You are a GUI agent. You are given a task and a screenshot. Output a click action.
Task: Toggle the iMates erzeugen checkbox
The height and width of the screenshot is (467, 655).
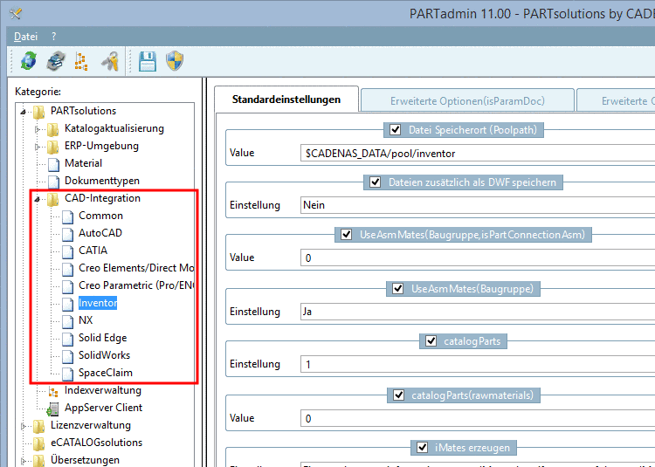pos(423,448)
